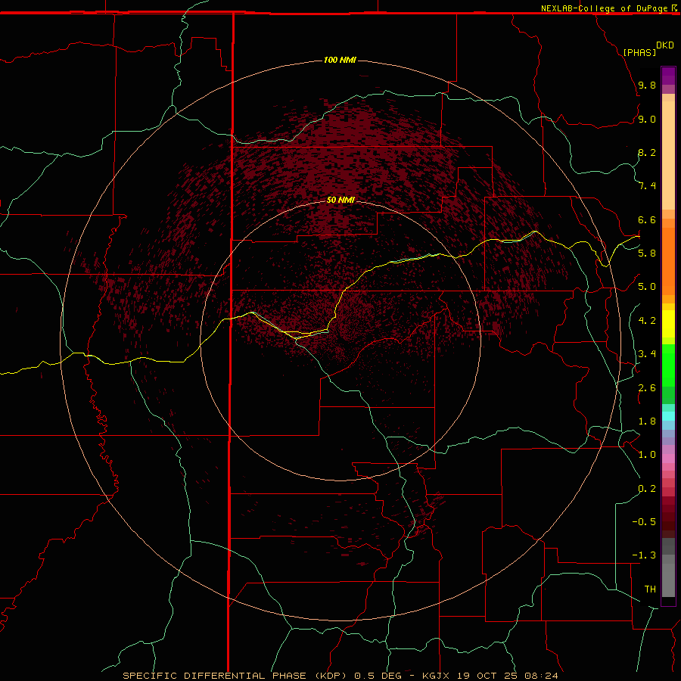Image resolution: width=681 pixels, height=681 pixels.
Task: Click the 1.0 scale value
Action: tap(647, 455)
